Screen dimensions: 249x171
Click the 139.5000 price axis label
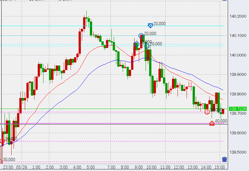tap(238, 152)
